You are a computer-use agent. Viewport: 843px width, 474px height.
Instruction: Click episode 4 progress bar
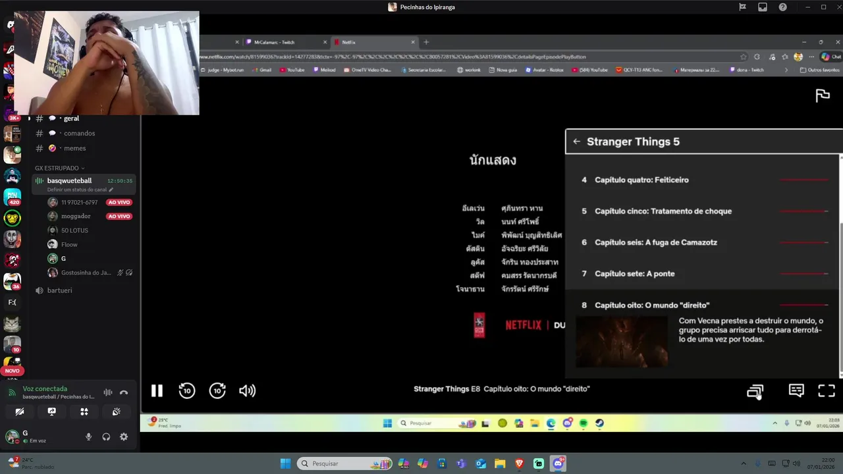click(x=803, y=180)
